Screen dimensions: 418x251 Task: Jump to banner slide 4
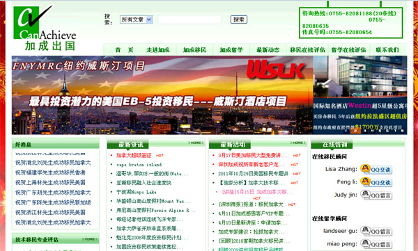pyautogui.click(x=373, y=131)
